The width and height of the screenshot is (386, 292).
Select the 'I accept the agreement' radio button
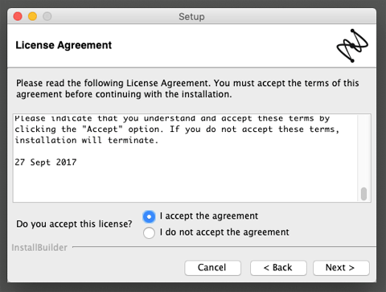pyautogui.click(x=149, y=216)
